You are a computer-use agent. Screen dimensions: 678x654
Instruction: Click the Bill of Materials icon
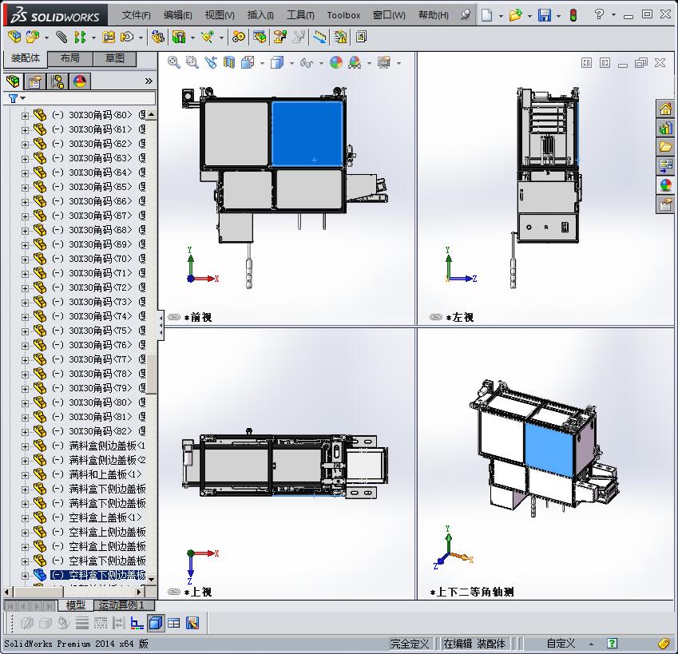click(260, 38)
